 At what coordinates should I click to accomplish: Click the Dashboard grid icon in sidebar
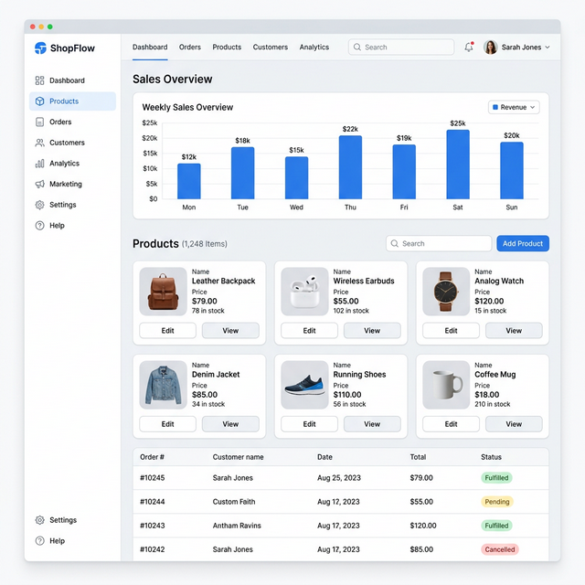[39, 80]
